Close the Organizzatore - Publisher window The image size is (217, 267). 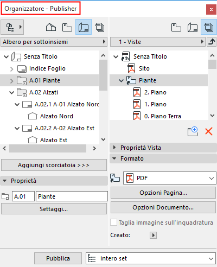(x=211, y=9)
